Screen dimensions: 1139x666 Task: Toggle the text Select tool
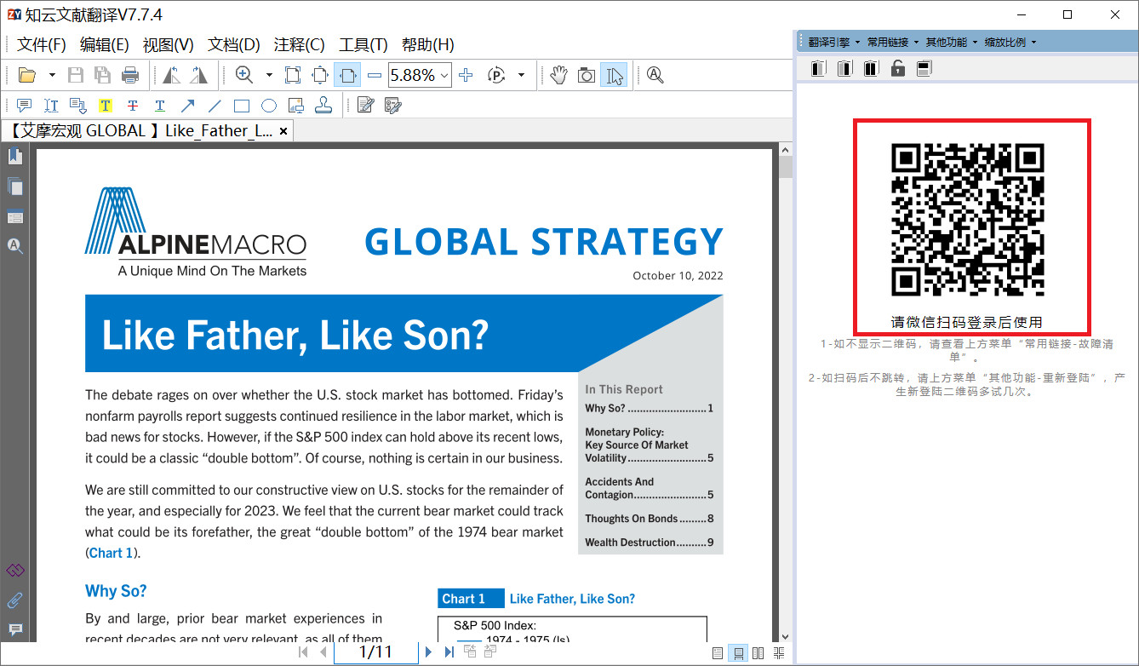tap(614, 75)
